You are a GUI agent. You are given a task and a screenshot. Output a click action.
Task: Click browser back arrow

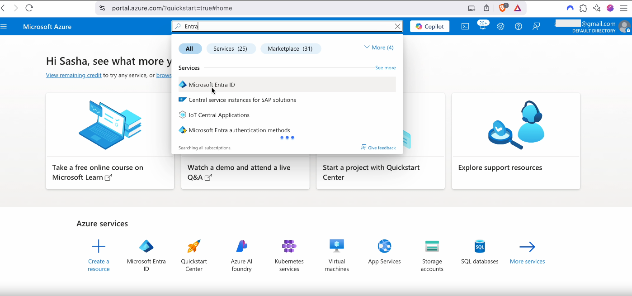(3, 8)
